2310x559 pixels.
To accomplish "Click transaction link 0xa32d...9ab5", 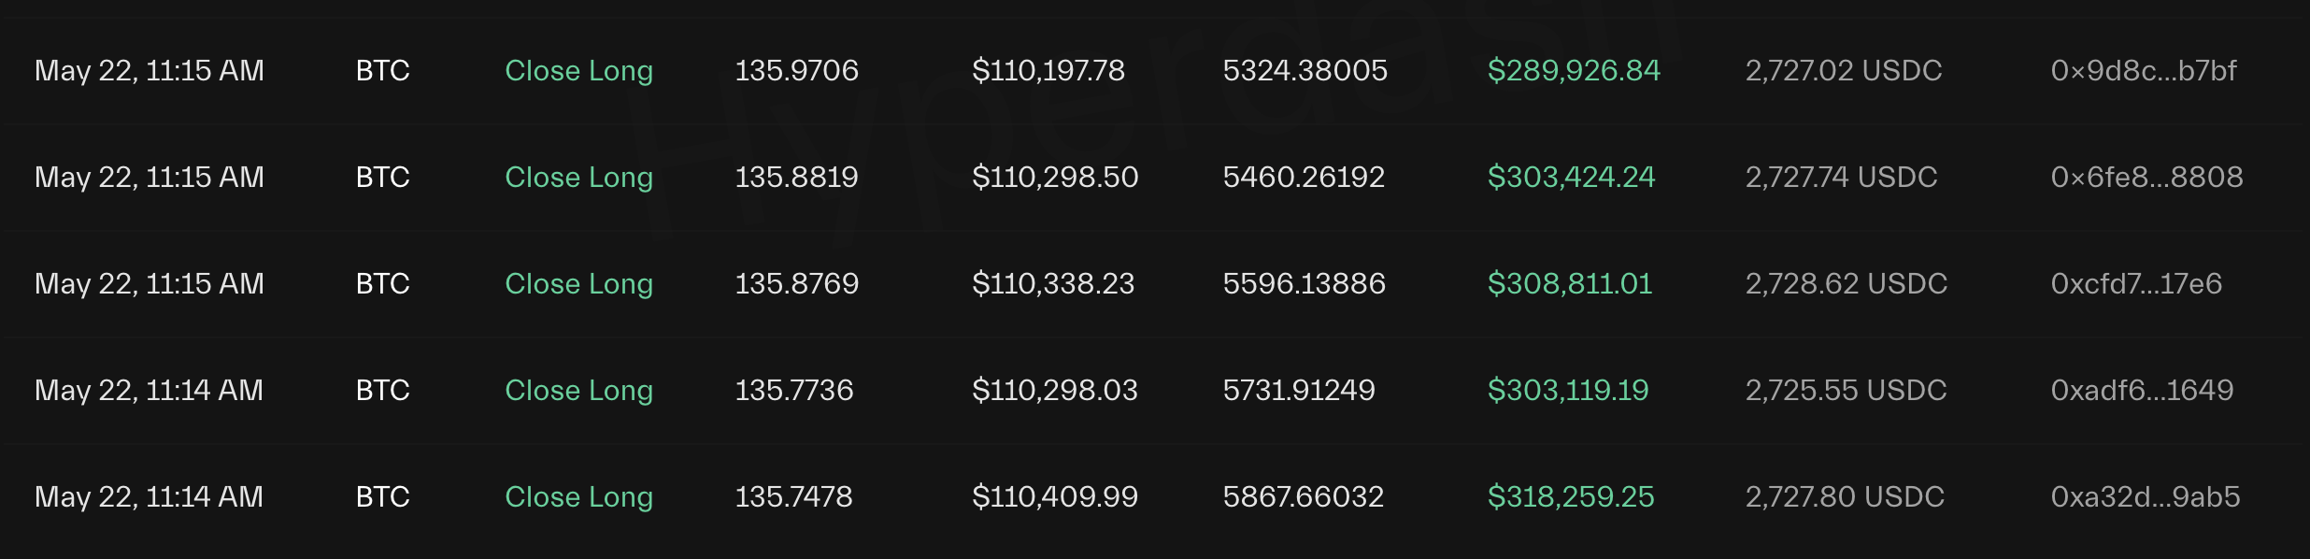I will (2145, 497).
